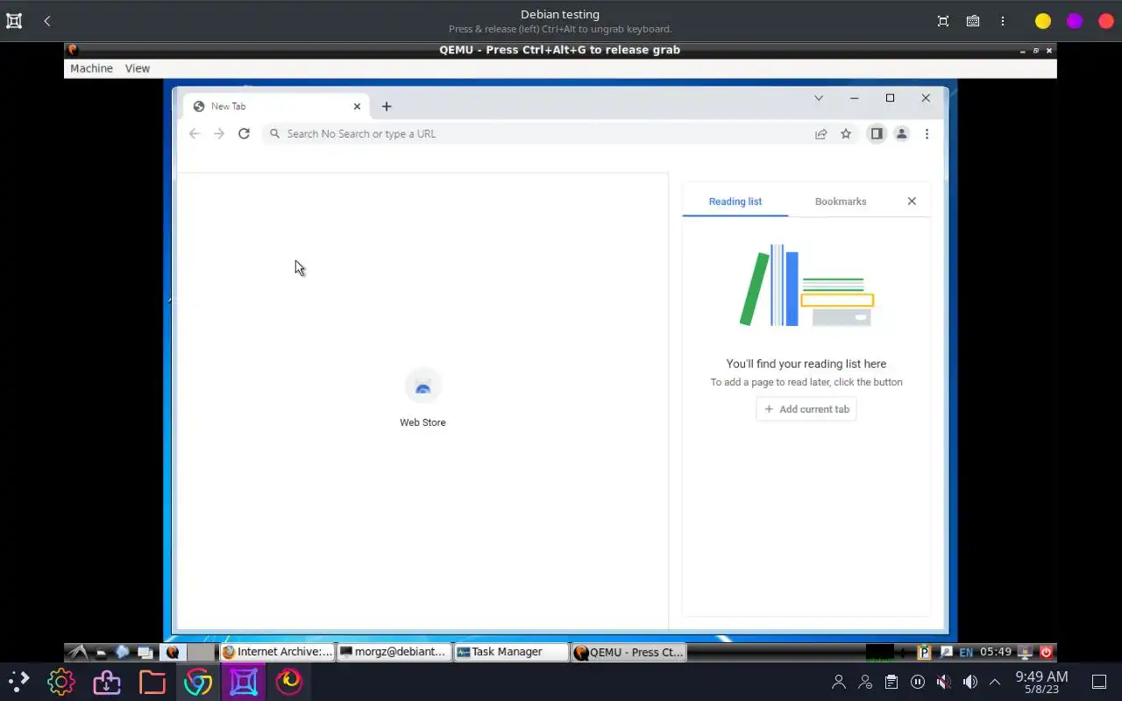Click the yellow circle window button
This screenshot has height=701, width=1122.
pos(1043,21)
